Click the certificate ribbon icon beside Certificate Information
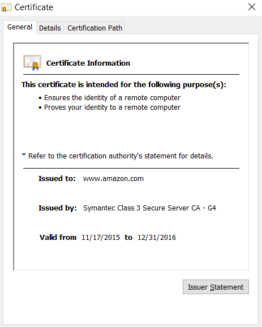This screenshot has width=262, height=327. pos(32,63)
